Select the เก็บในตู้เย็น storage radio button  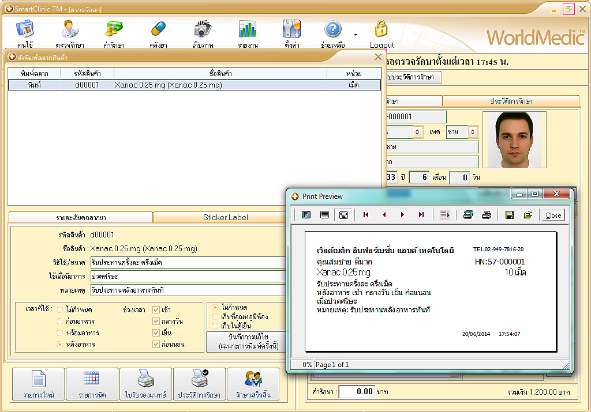pos(215,326)
